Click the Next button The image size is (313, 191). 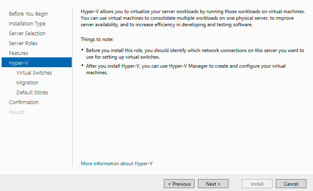pos(213,184)
